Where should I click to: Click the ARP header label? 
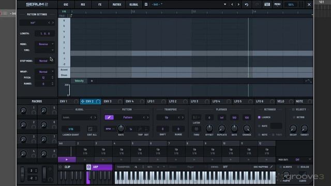click(96, 167)
